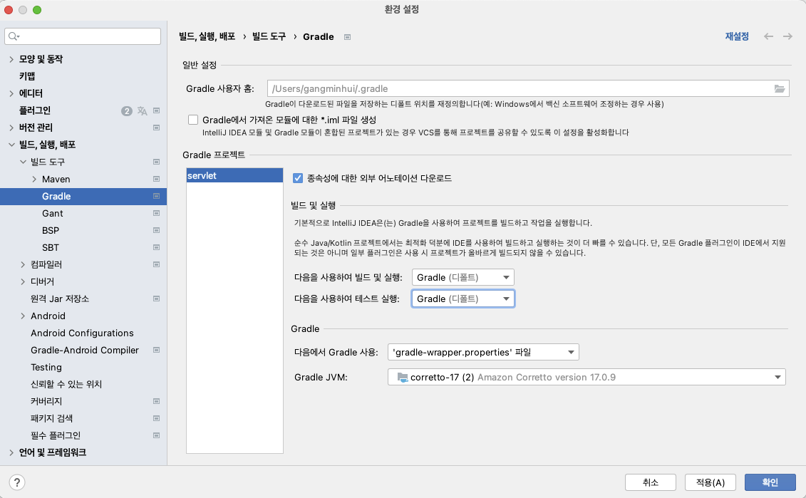This screenshot has width=806, height=498.
Task: Click project-scope icon on the 버전 관리 row
Action: tap(156, 128)
